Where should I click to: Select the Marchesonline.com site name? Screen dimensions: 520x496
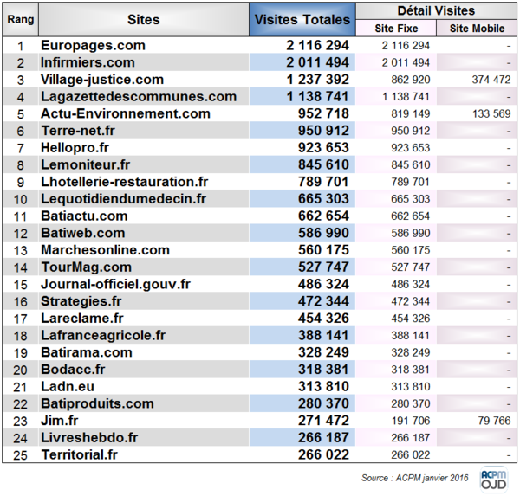105,250
